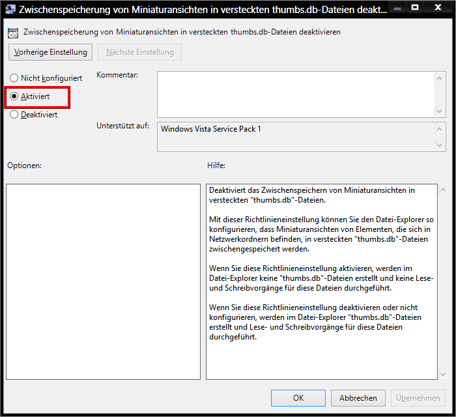Confirm the dialog with OK
This screenshot has height=417, width=456.
pyautogui.click(x=298, y=397)
